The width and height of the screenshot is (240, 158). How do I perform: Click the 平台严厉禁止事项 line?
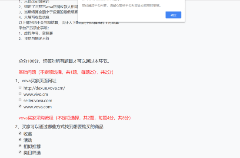34,28
